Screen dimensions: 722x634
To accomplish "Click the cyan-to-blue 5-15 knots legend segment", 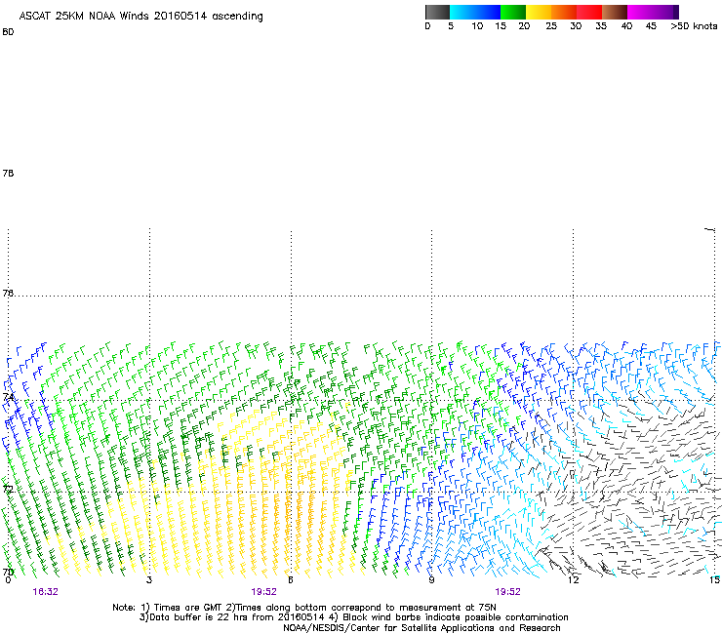I will [475, 12].
